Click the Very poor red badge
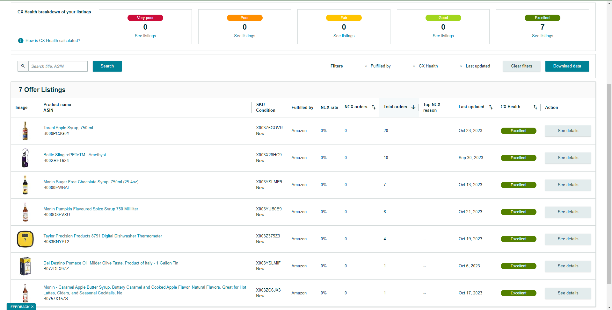 [x=145, y=18]
